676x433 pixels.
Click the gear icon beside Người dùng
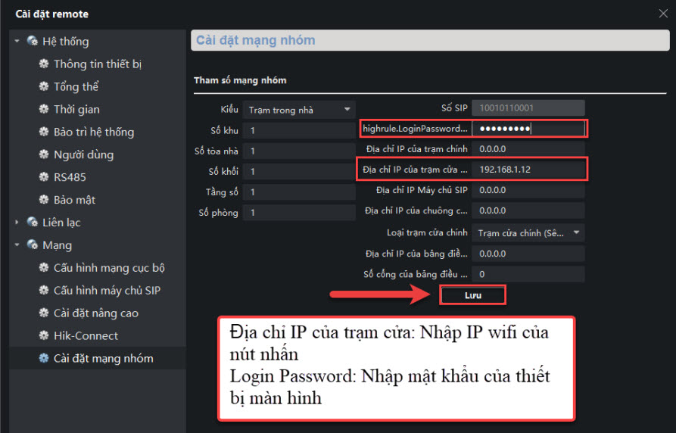click(44, 155)
